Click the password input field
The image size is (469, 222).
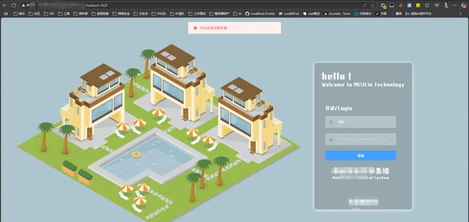click(360, 139)
